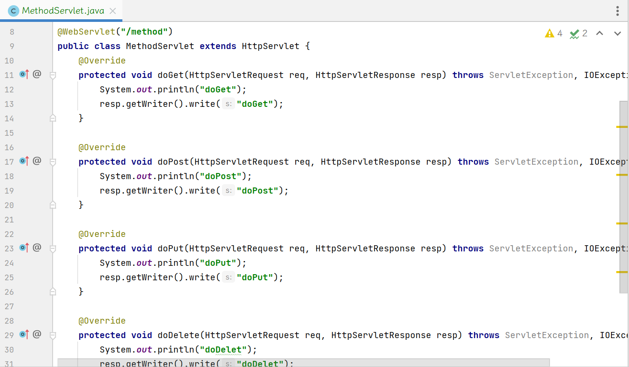Go to next highlighted error arrow
The image size is (629, 367).
(618, 33)
